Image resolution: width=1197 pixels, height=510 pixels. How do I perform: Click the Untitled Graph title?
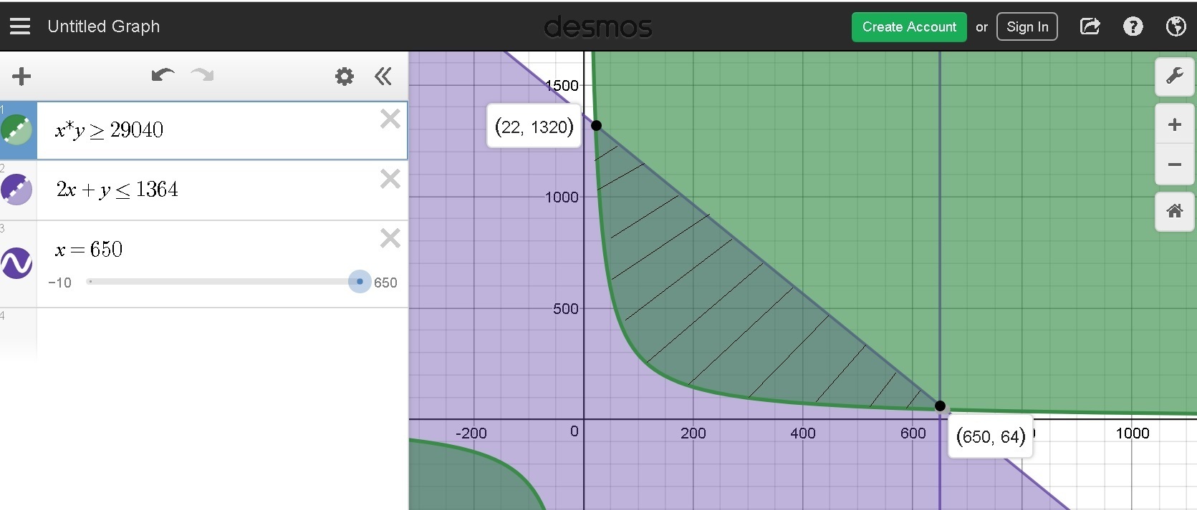tap(104, 26)
